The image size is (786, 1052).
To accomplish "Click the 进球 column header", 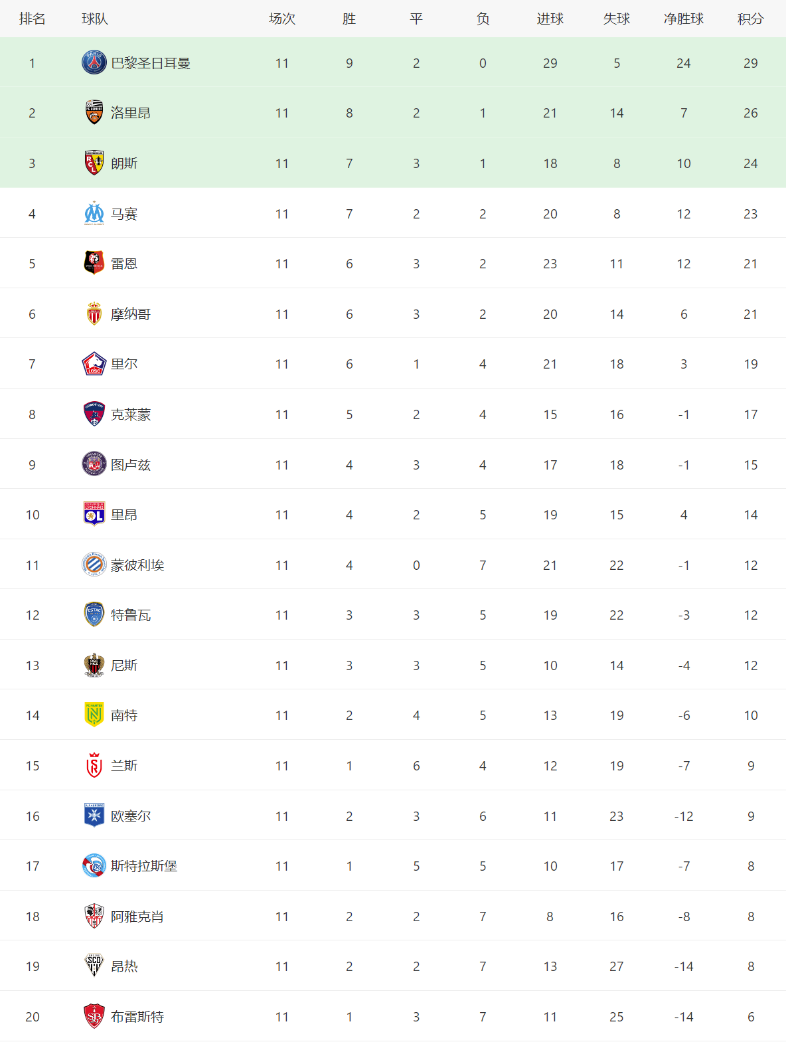I will 550,19.
